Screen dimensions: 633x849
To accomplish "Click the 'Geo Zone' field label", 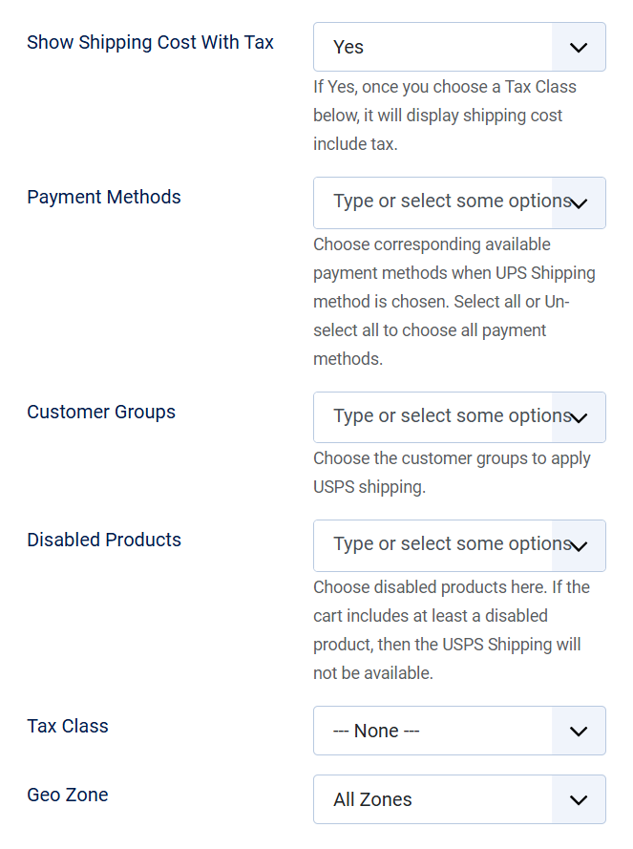I will pos(68,796).
